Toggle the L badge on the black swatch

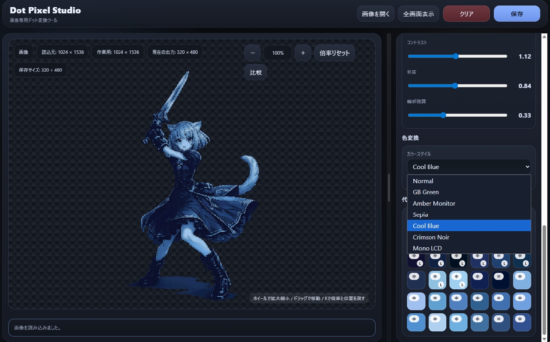tap(462, 263)
